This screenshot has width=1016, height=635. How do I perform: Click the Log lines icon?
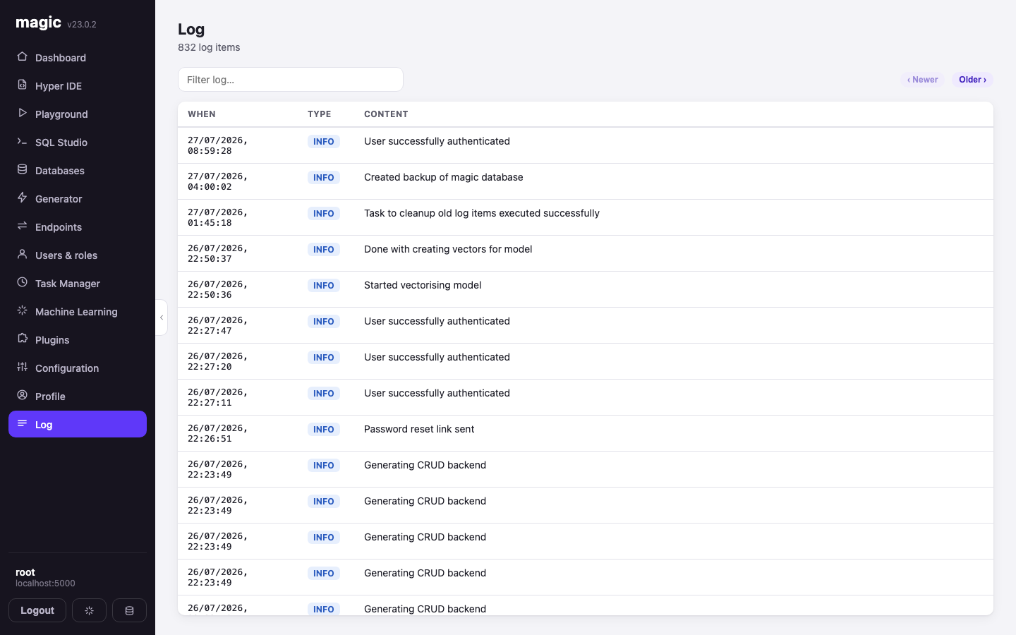(x=22, y=423)
